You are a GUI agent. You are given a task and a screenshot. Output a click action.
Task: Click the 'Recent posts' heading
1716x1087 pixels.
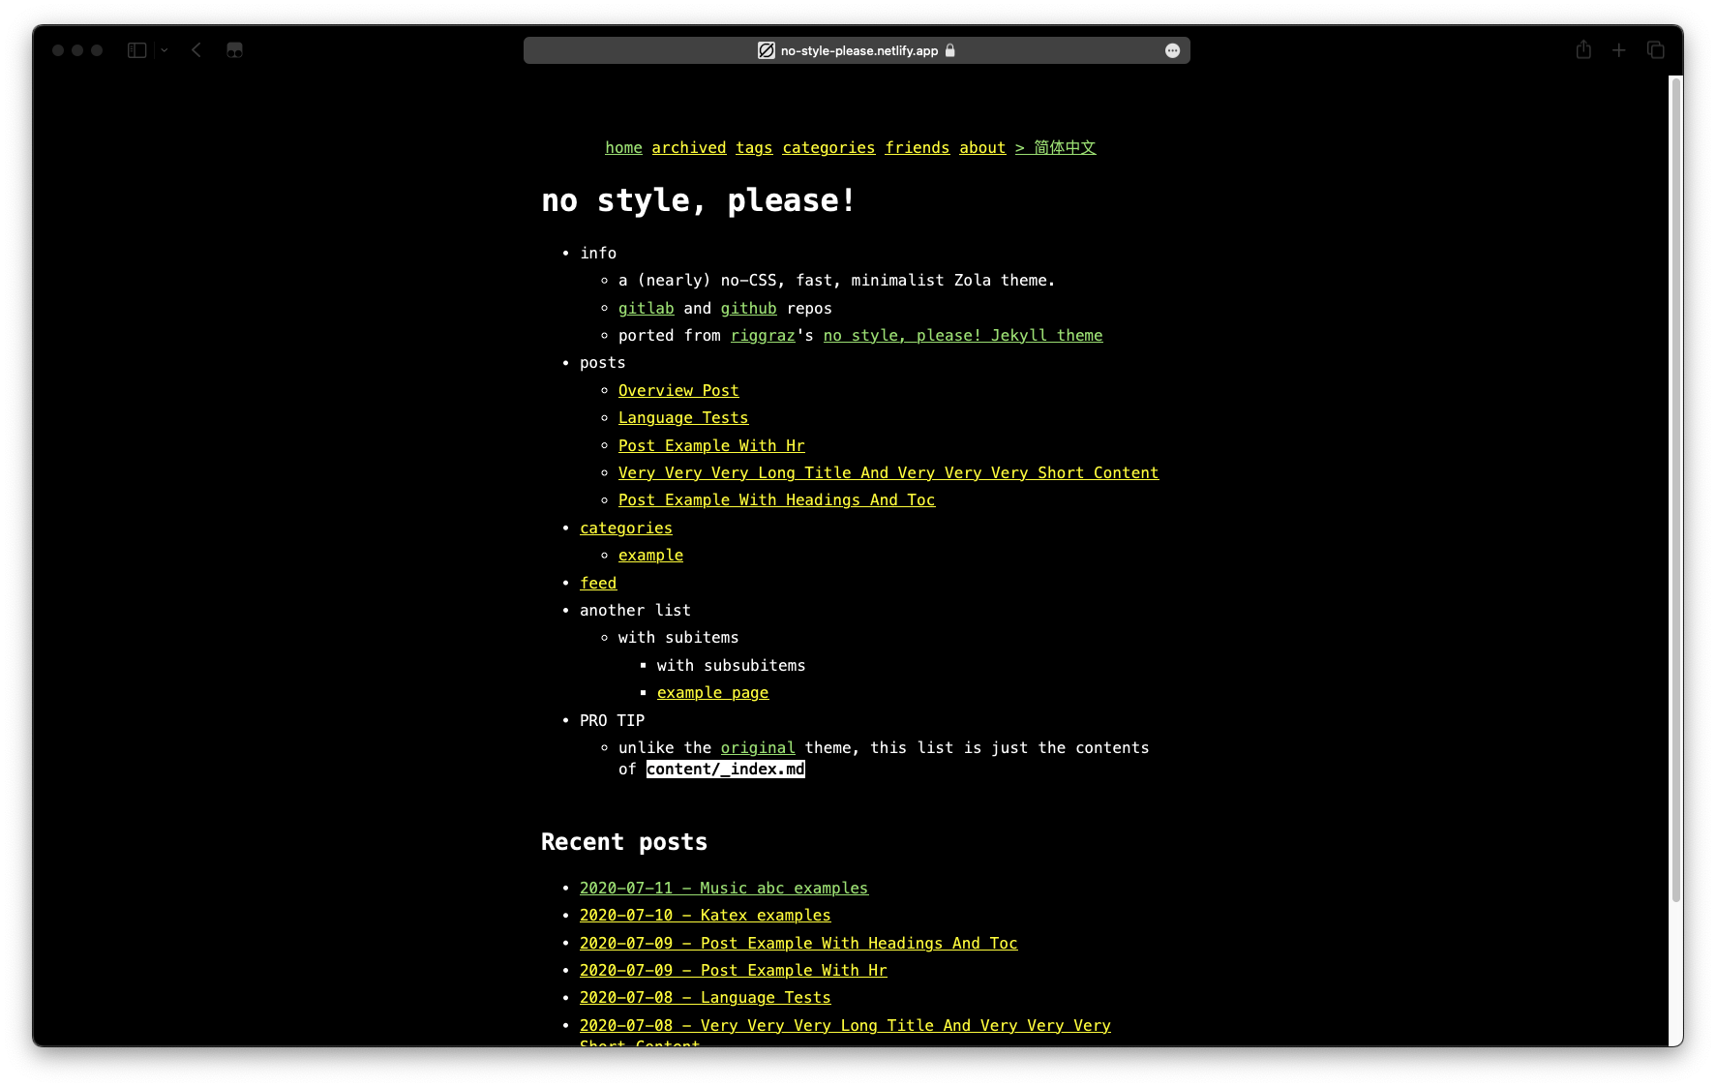624,842
